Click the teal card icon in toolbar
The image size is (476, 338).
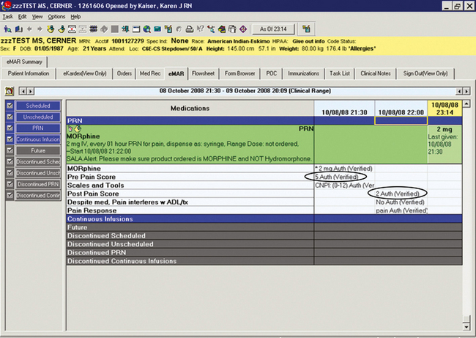click(x=157, y=29)
